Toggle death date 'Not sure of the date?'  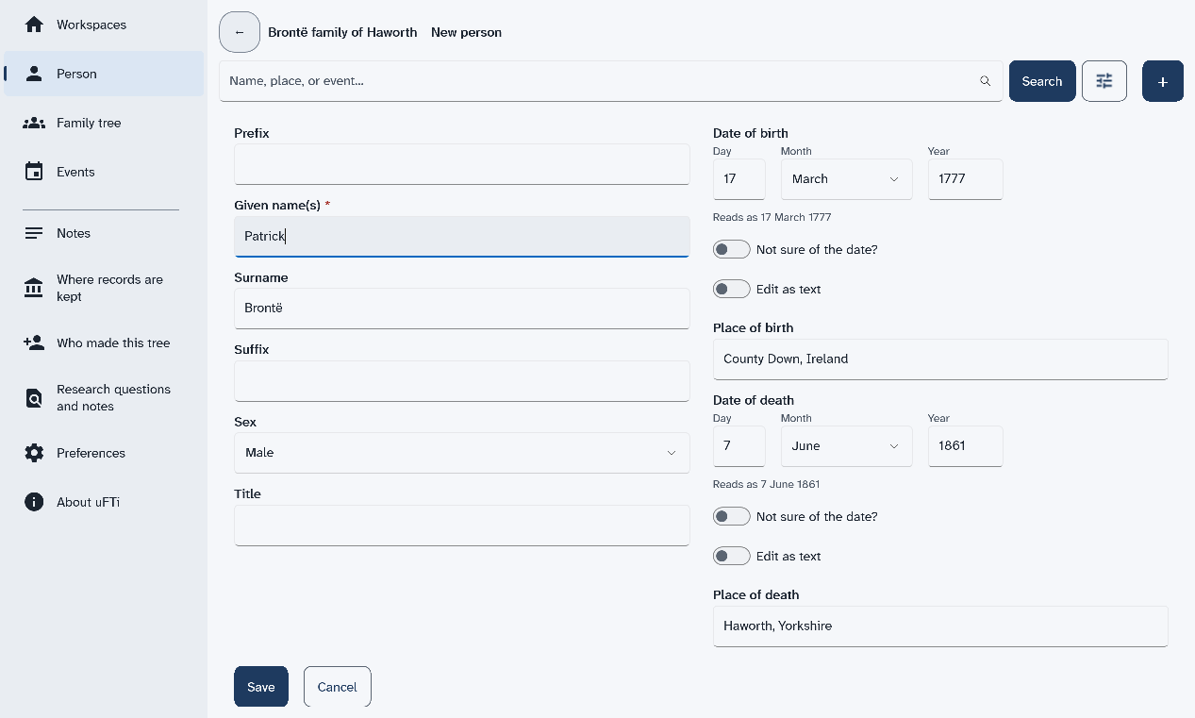point(732,516)
